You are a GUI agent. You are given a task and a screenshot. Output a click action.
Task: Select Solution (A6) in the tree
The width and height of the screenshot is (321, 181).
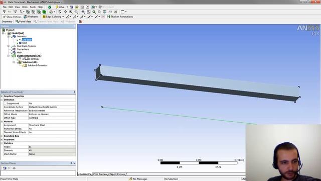(30, 62)
